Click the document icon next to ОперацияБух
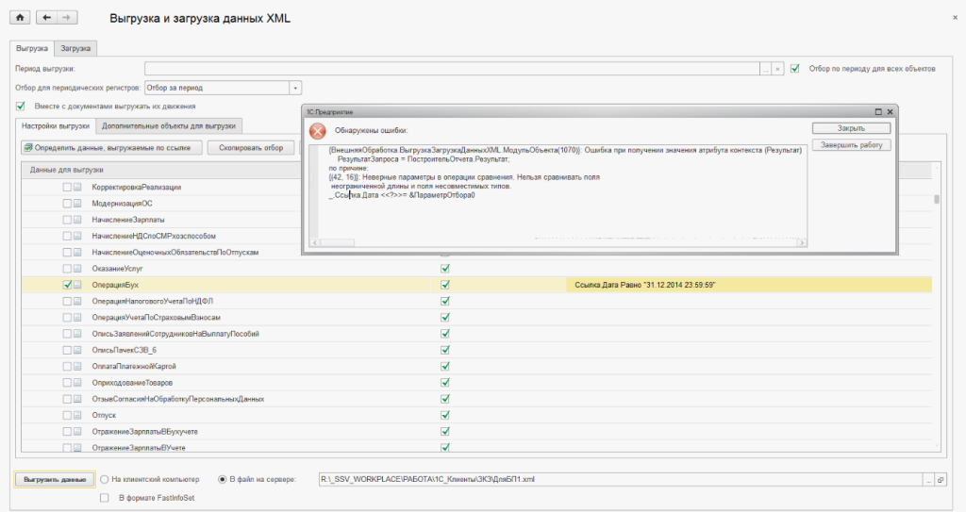This screenshot has width=966, height=512. coord(77,284)
